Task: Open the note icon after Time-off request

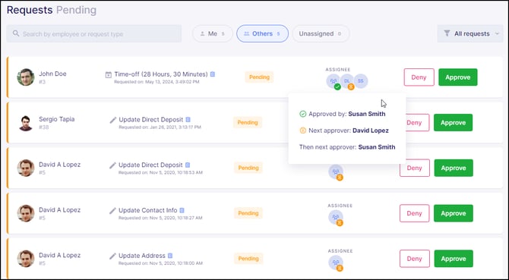Action: tap(213, 74)
